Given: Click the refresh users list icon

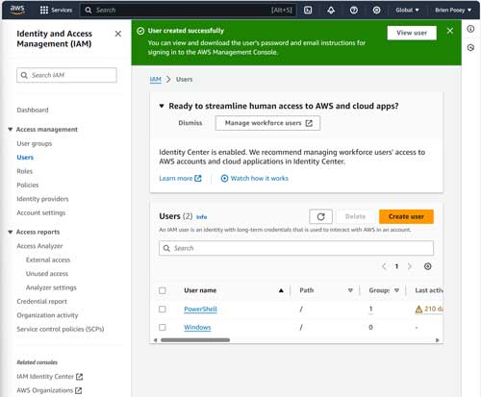Looking at the screenshot, I should [320, 216].
